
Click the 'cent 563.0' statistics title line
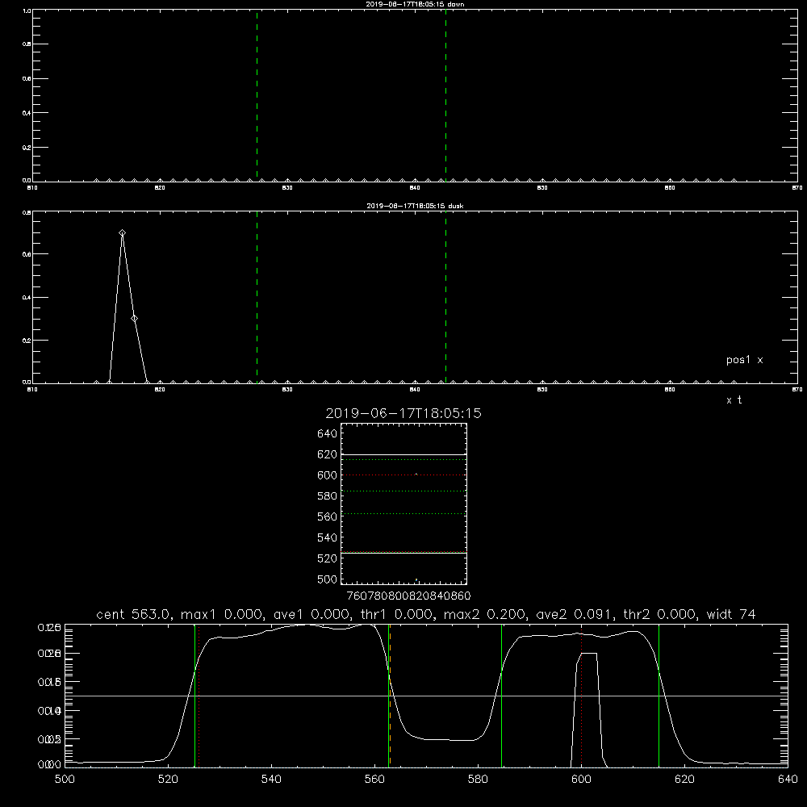point(425,614)
